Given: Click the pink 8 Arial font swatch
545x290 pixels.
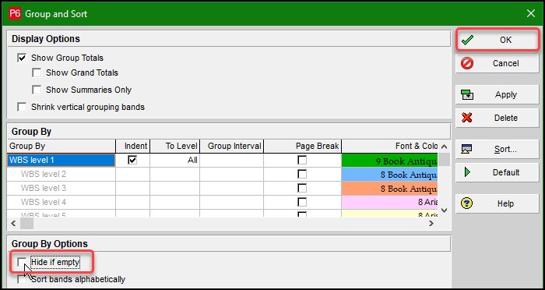Looking at the screenshot, I should click(x=389, y=202).
